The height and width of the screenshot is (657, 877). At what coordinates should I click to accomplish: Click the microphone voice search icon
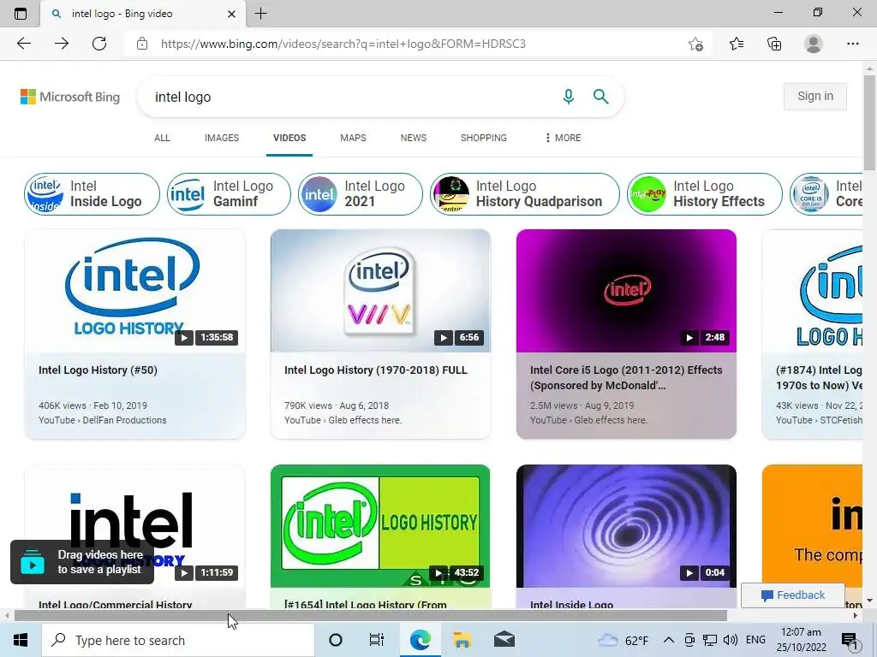pyautogui.click(x=569, y=97)
